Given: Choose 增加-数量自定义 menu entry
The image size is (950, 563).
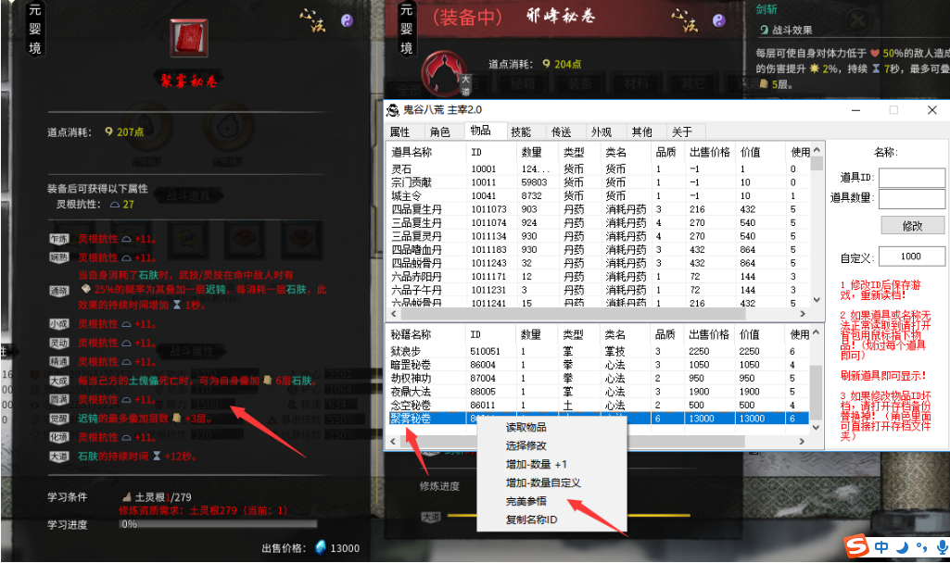Looking at the screenshot, I should coord(543,482).
